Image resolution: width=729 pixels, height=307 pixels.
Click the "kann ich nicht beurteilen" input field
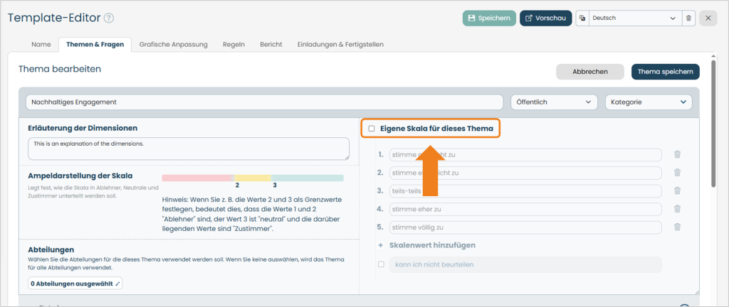(525, 264)
